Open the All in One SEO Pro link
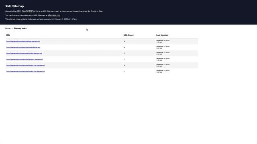The width and height of the screenshot is (257, 144). (26, 11)
